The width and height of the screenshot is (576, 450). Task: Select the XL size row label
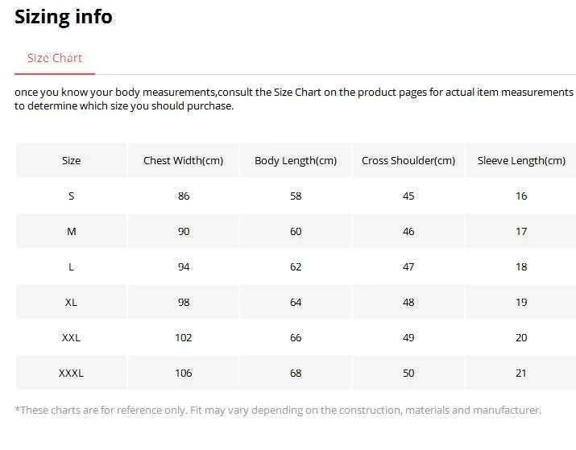pos(71,302)
